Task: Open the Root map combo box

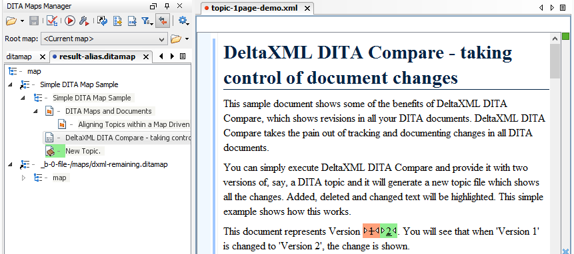Action: point(104,39)
